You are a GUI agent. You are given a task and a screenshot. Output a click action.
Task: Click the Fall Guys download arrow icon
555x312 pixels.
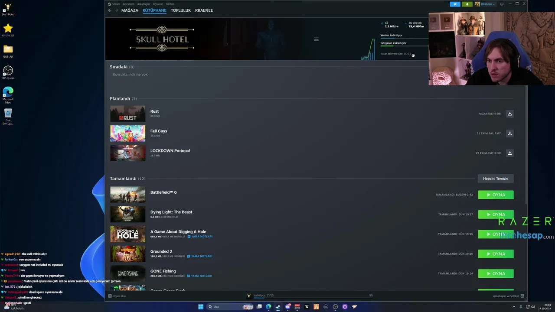(x=509, y=133)
